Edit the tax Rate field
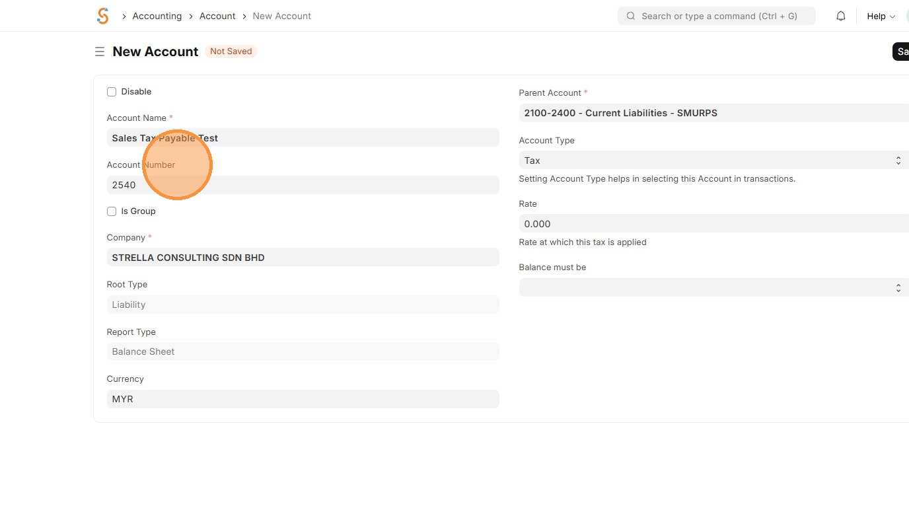 point(713,224)
